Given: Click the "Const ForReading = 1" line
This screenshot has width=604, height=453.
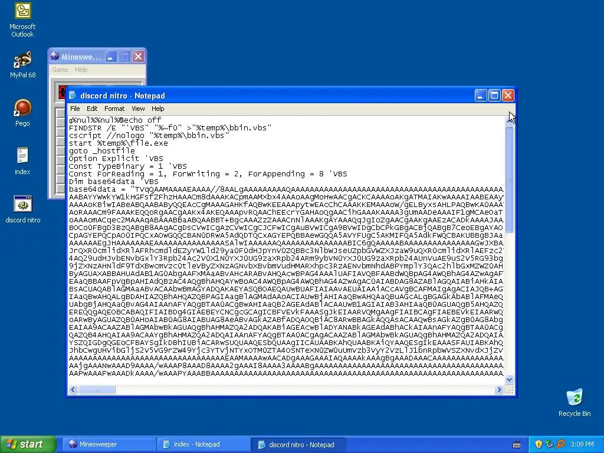Looking at the screenshot, I should [208, 174].
